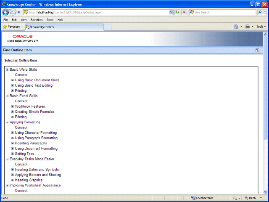The width and height of the screenshot is (269, 202).
Task: Collapse the Applying Formatting node
Action: (7, 122)
